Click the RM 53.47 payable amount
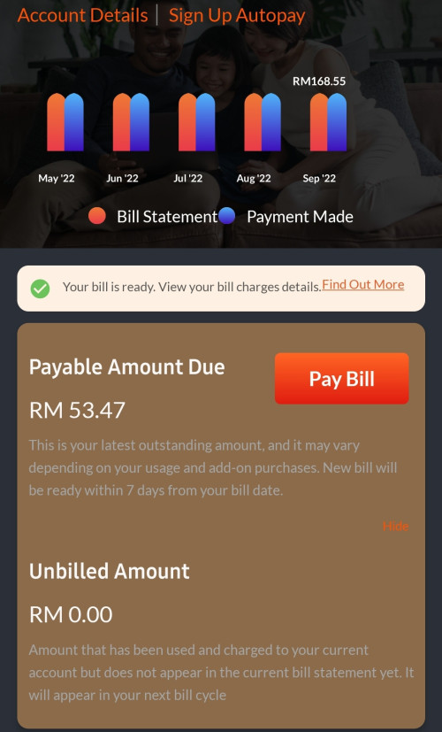The image size is (442, 732). point(77,411)
